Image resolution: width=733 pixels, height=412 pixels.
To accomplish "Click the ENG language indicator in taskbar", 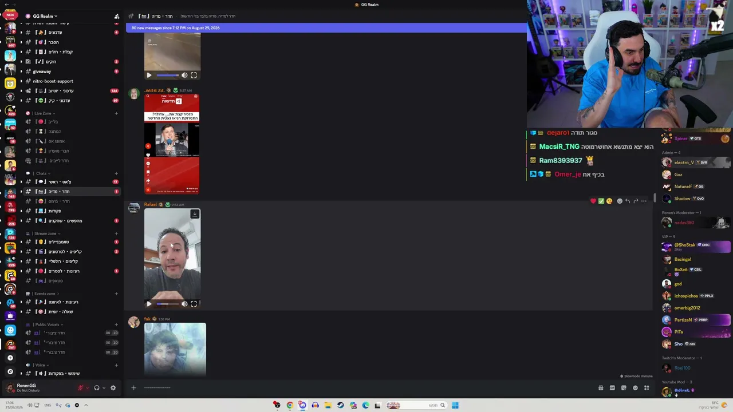I will [x=48, y=405].
